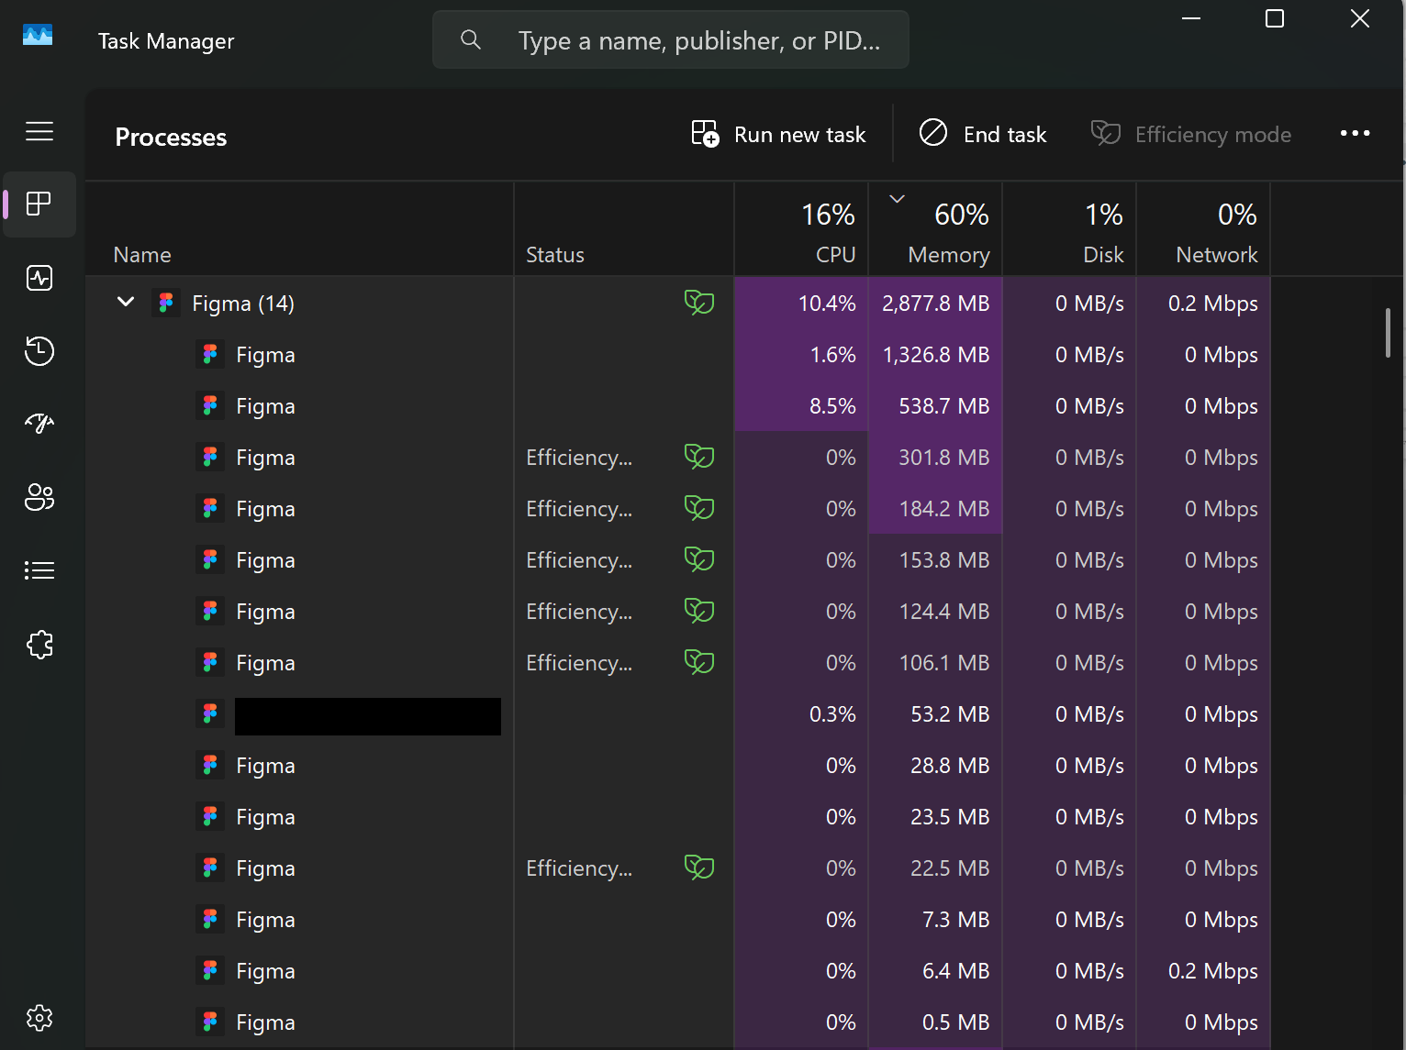Open the Users sidebar icon
The height and width of the screenshot is (1050, 1406).
tap(39, 497)
